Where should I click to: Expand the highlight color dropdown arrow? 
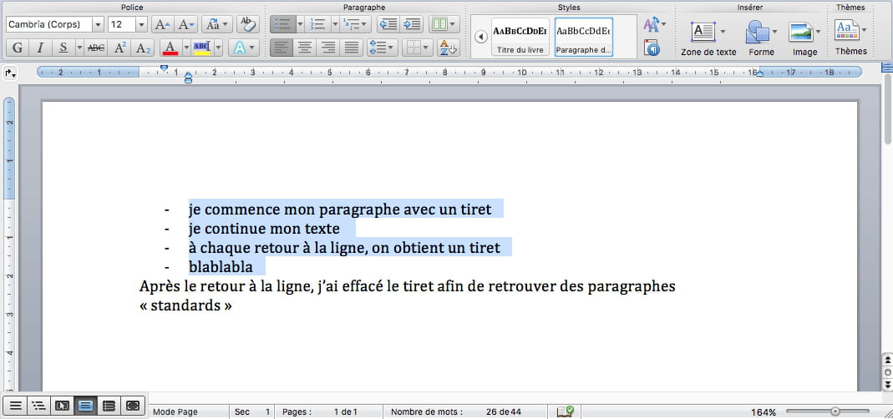[217, 48]
